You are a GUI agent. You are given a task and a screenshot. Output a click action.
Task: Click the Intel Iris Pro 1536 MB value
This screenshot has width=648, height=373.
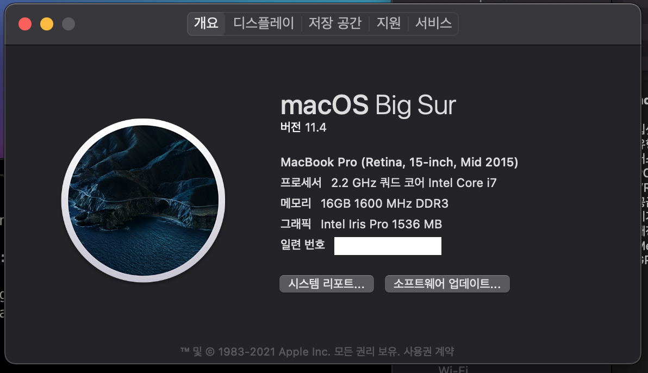click(x=381, y=224)
